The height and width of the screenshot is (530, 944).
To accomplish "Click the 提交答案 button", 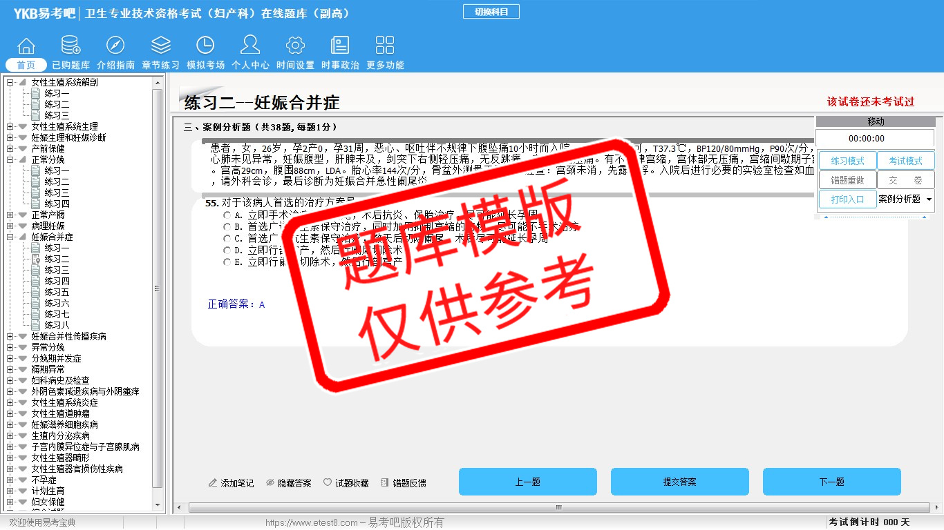I will (679, 482).
